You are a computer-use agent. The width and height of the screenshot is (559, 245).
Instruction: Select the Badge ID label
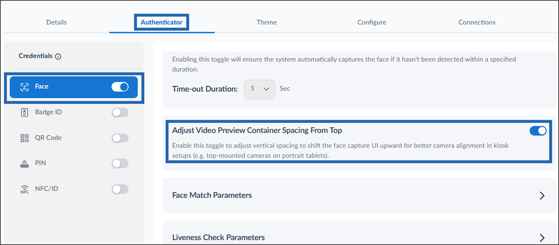(48, 112)
